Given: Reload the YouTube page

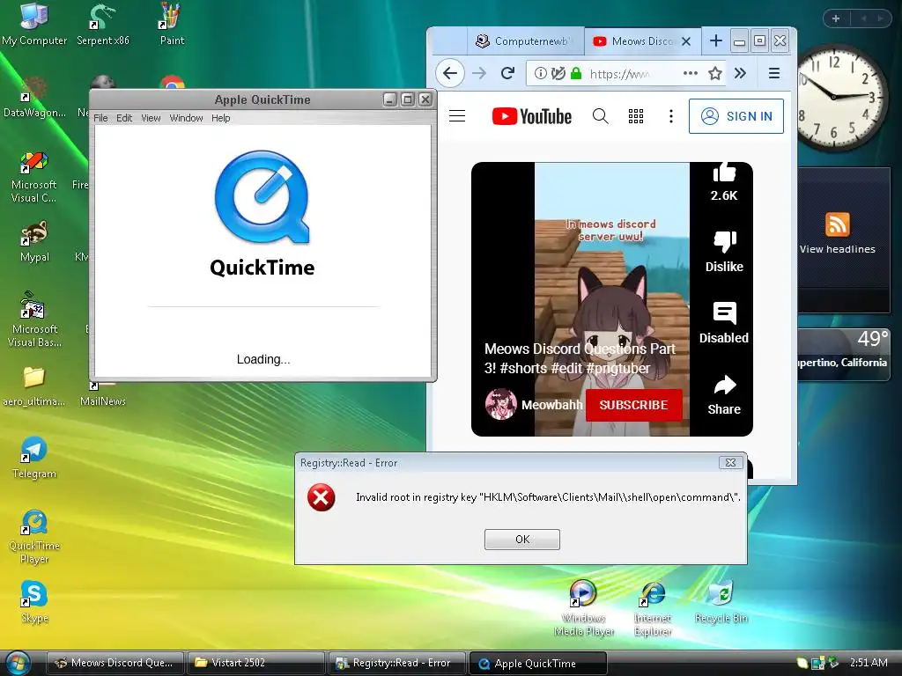Looking at the screenshot, I should tap(507, 73).
